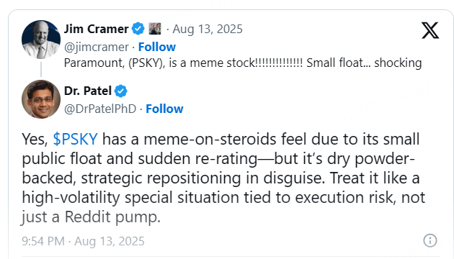Open the Aug 13, 2025 date beside Jim Cramer
This screenshot has width=454, height=259.
pos(208,29)
